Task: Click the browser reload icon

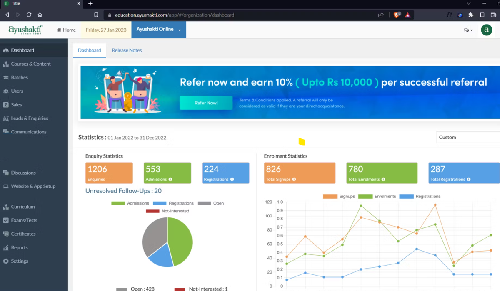Action: click(29, 15)
